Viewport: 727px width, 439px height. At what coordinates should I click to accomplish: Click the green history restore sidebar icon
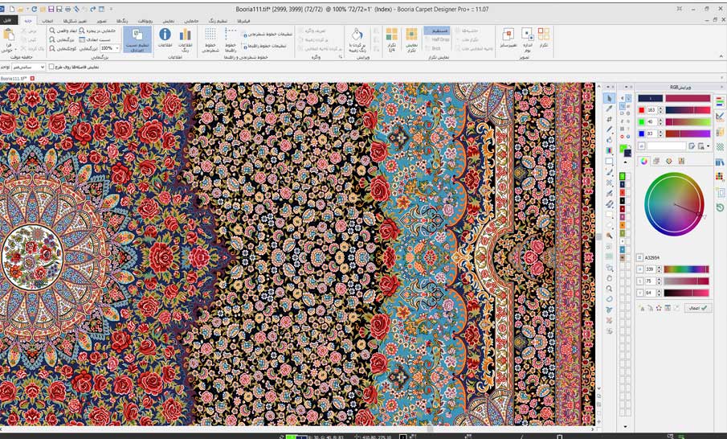coord(720,207)
